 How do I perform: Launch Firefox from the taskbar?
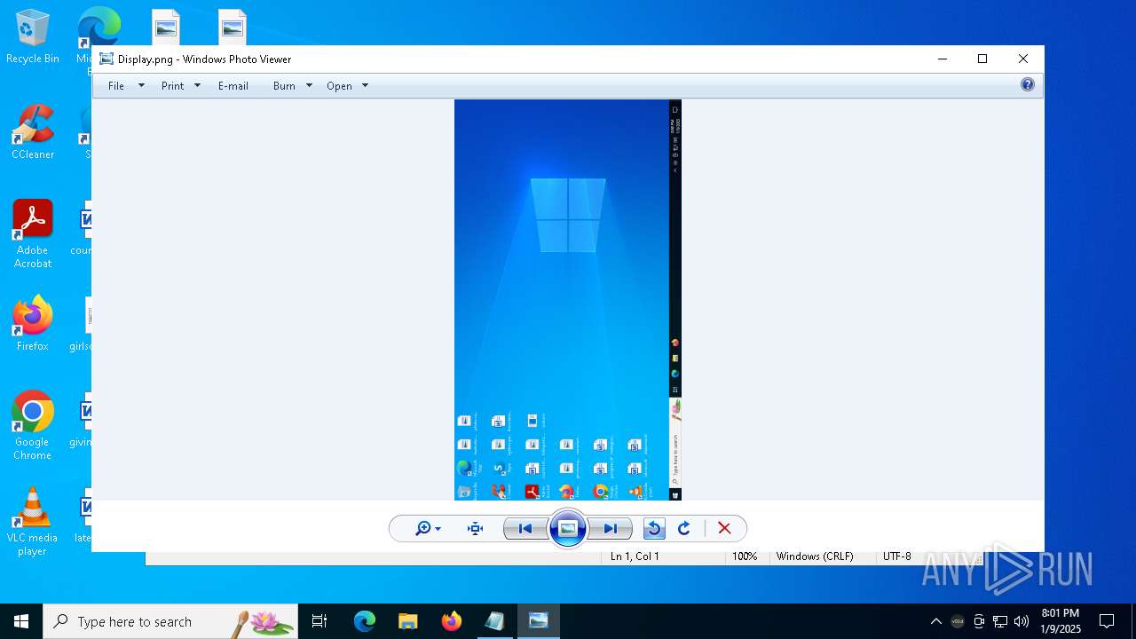pyautogui.click(x=451, y=621)
